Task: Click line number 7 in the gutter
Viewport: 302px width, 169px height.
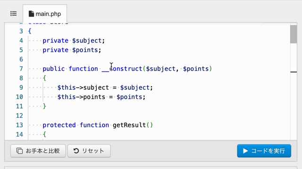Action: click(21, 69)
